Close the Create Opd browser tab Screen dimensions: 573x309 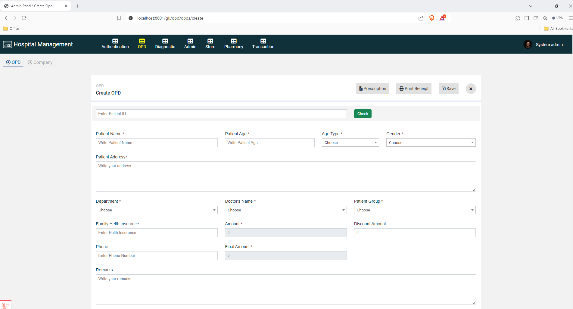[x=66, y=6]
